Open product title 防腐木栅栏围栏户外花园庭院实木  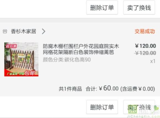81,46
